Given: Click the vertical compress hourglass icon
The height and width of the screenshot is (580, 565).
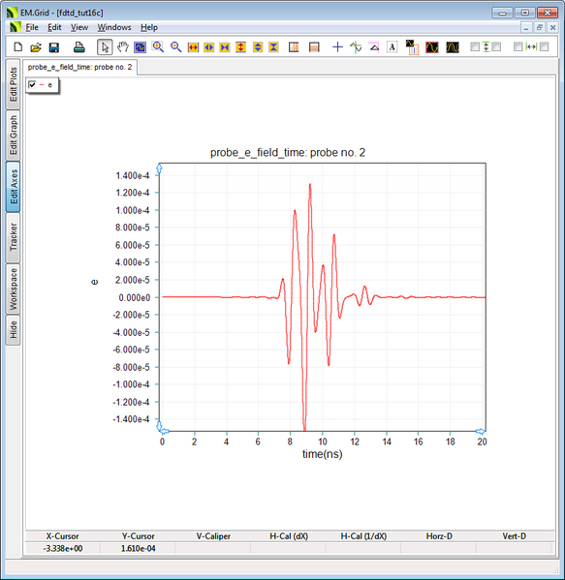Looking at the screenshot, I should coord(273,47).
